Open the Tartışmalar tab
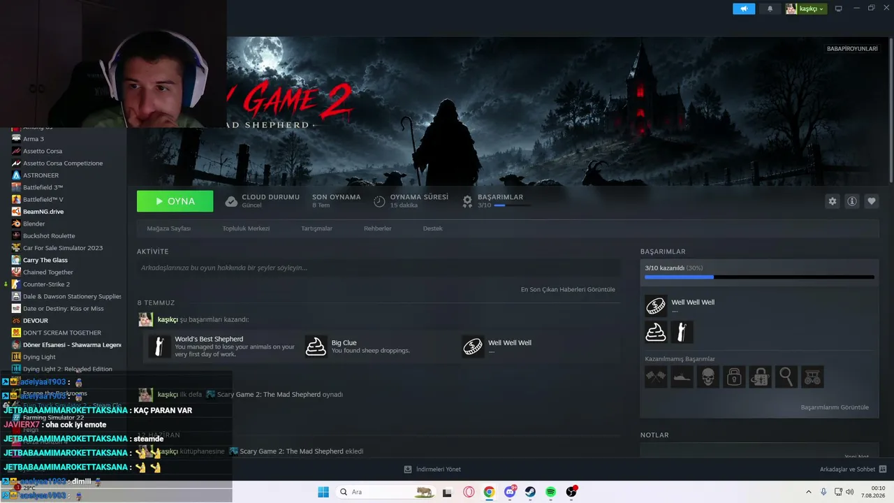The width and height of the screenshot is (894, 503). tap(316, 228)
